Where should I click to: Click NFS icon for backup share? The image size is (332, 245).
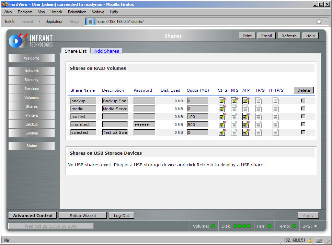[x=234, y=101]
